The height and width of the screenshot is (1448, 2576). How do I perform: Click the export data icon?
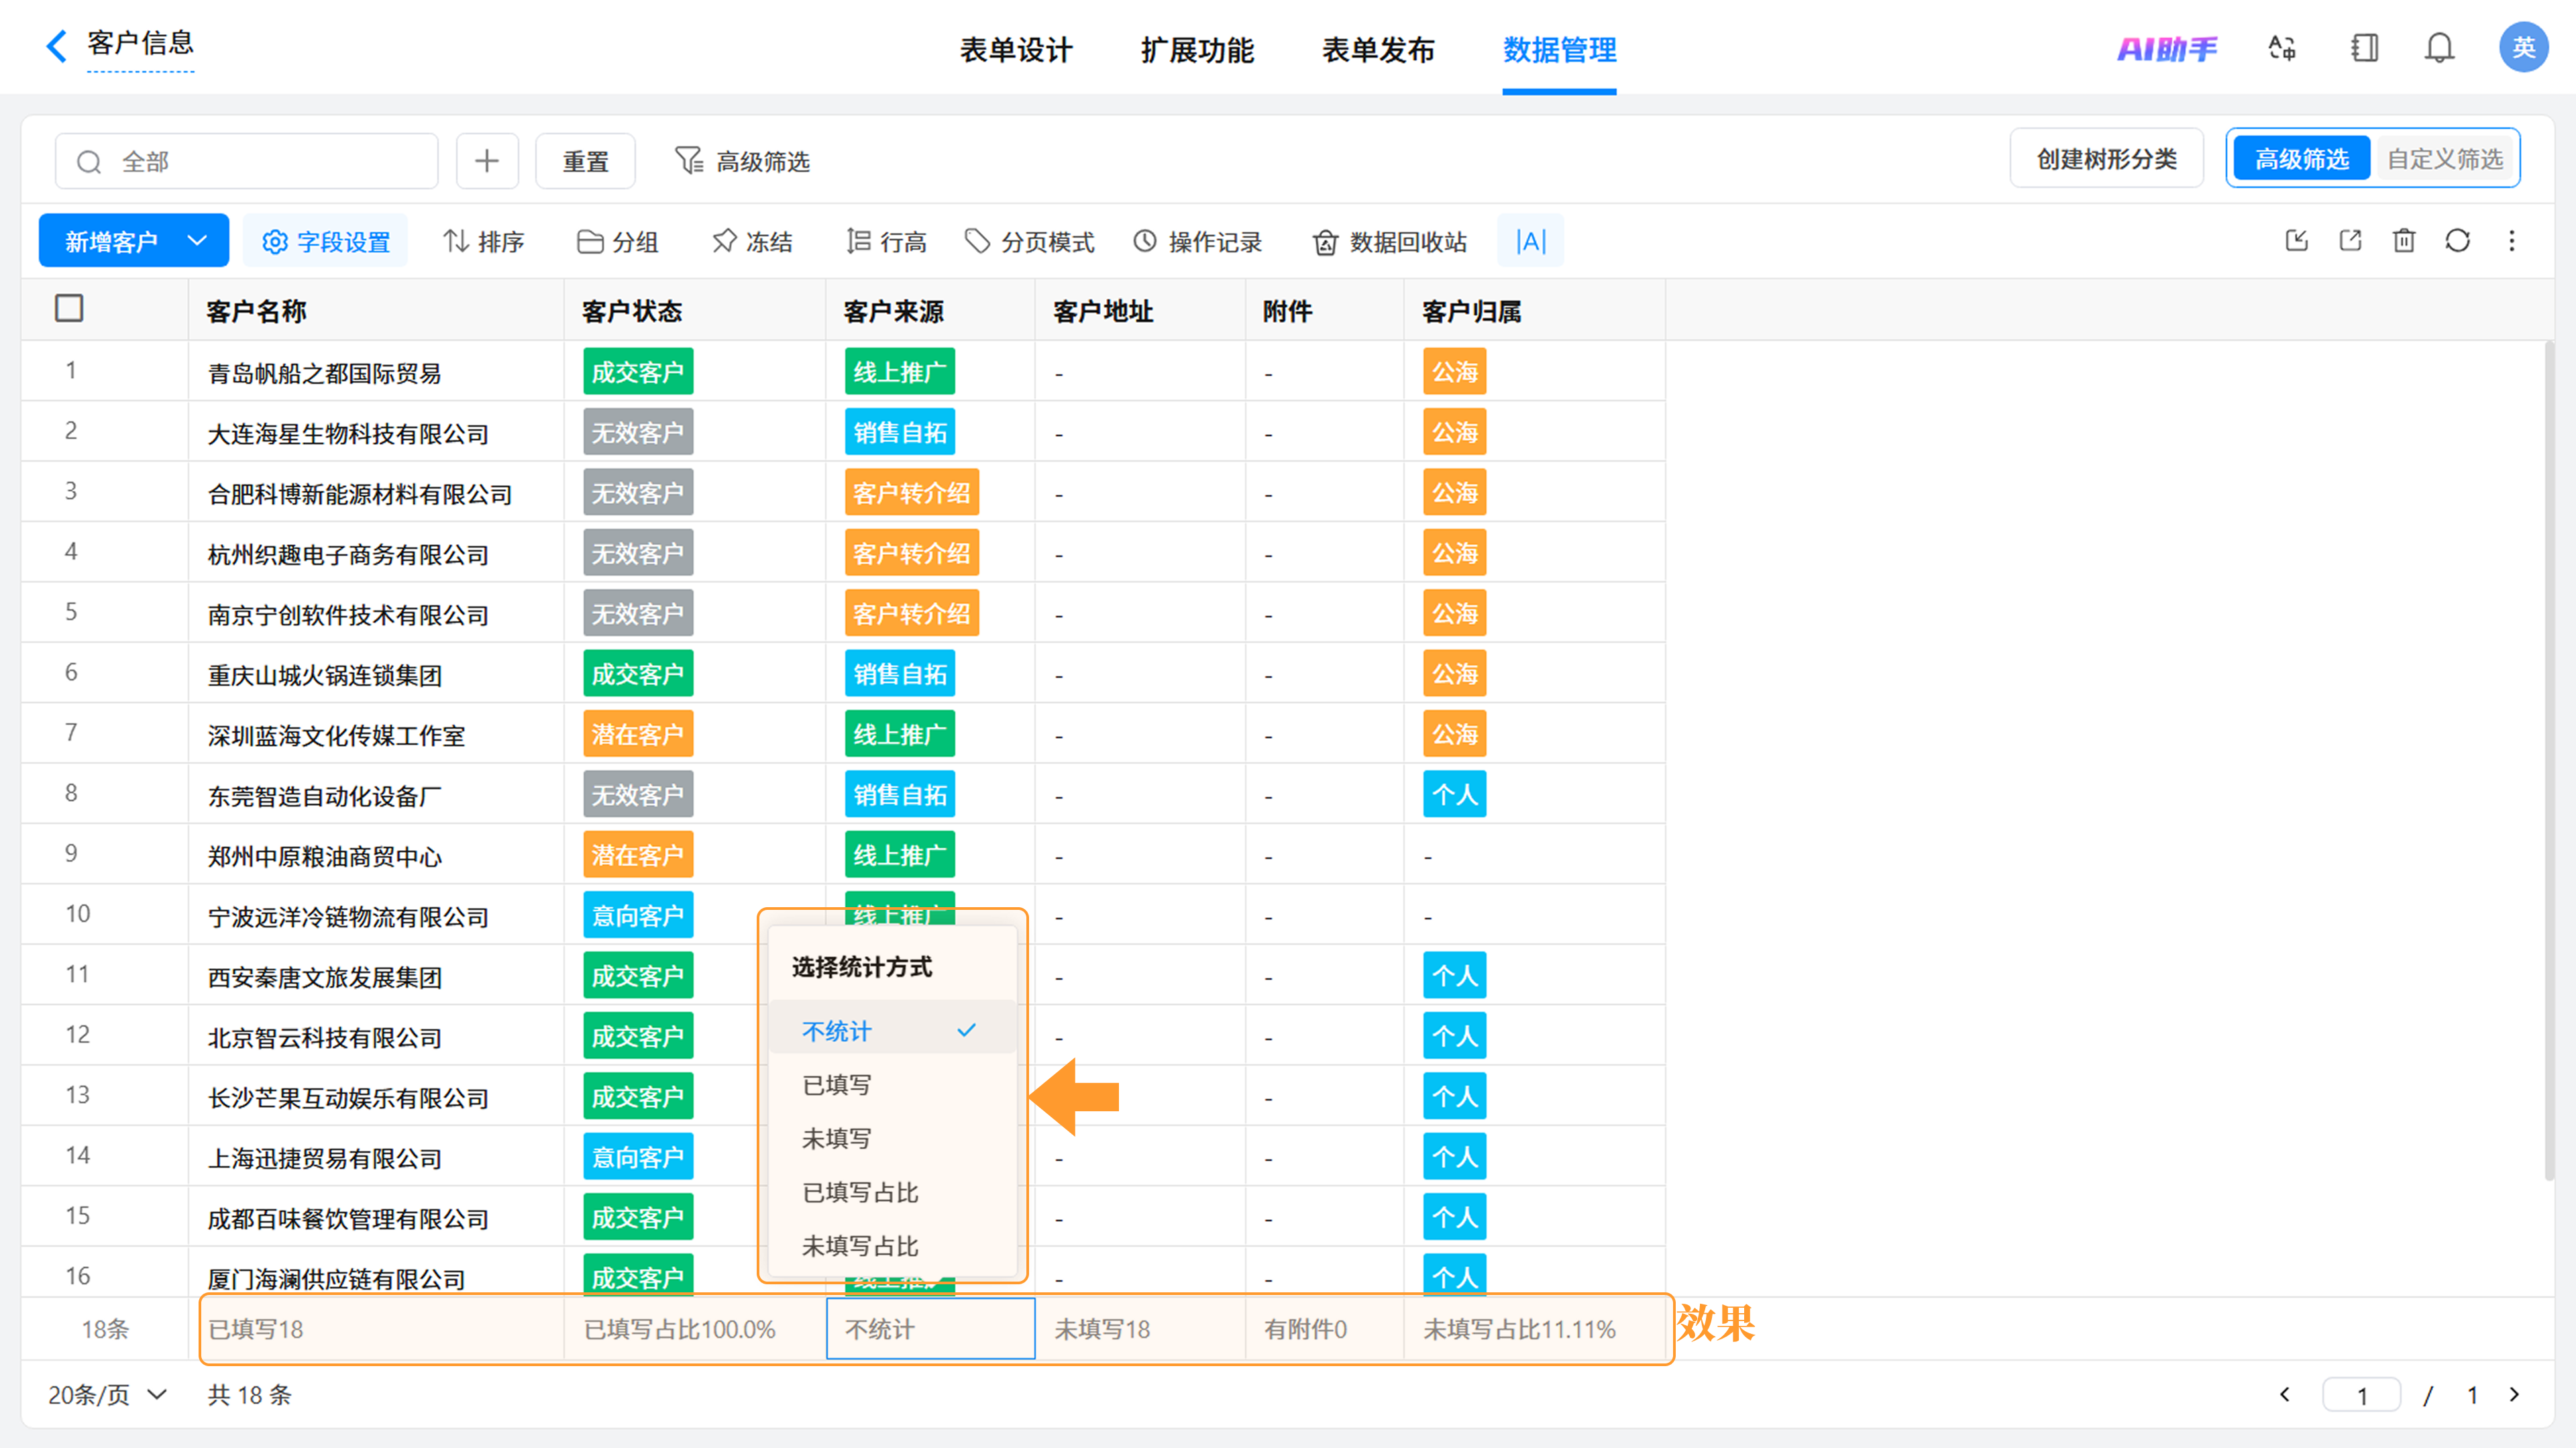coord(2350,240)
